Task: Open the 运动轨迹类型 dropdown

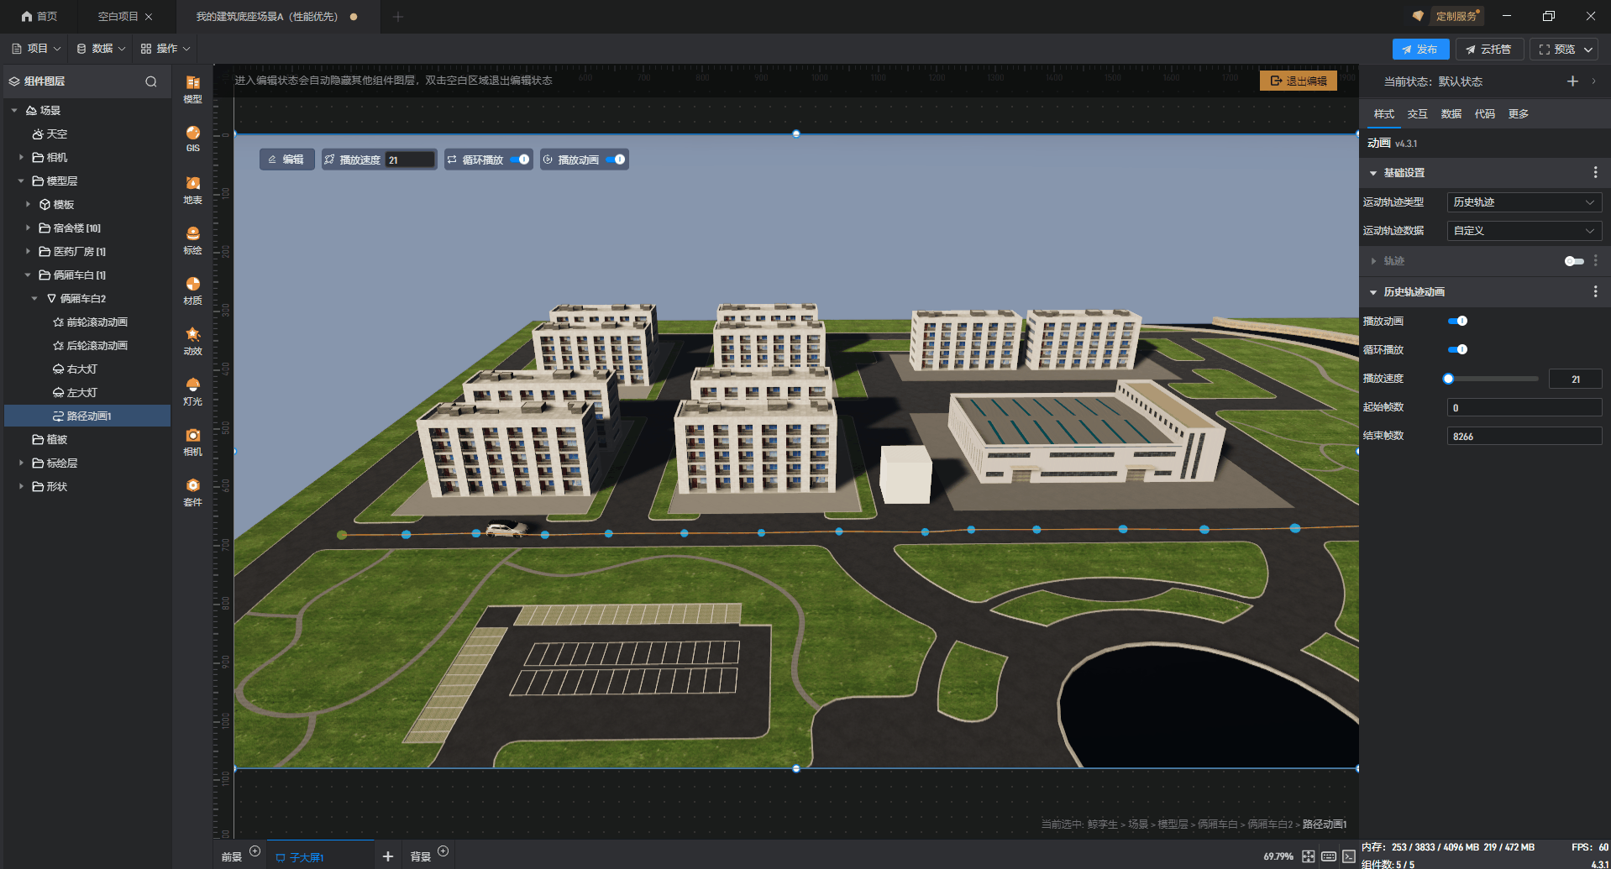Action: coord(1524,202)
